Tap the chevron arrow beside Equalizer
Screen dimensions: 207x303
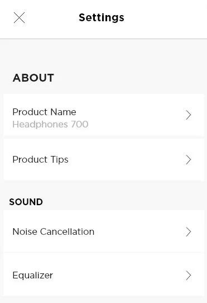point(189,276)
